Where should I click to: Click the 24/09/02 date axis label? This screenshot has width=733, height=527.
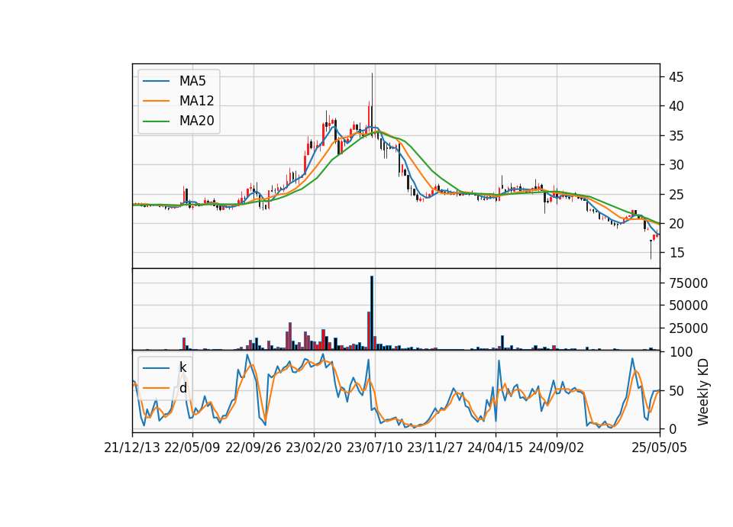click(x=557, y=448)
